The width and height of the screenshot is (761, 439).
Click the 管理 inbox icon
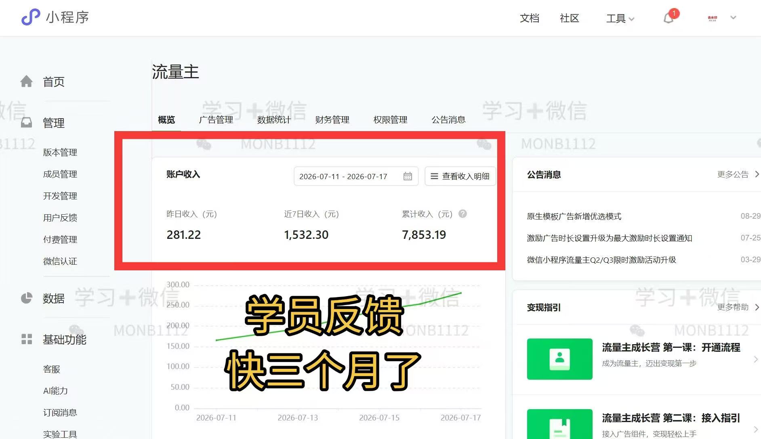pos(27,123)
